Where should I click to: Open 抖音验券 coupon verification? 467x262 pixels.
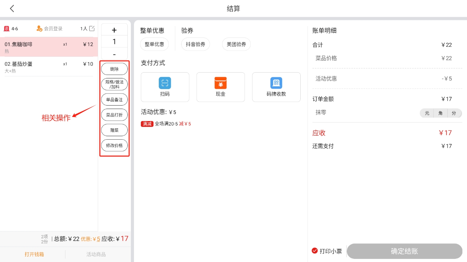[x=195, y=44]
